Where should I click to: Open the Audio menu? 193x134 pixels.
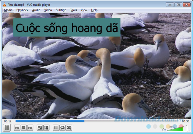pyautogui.click(x=36, y=10)
